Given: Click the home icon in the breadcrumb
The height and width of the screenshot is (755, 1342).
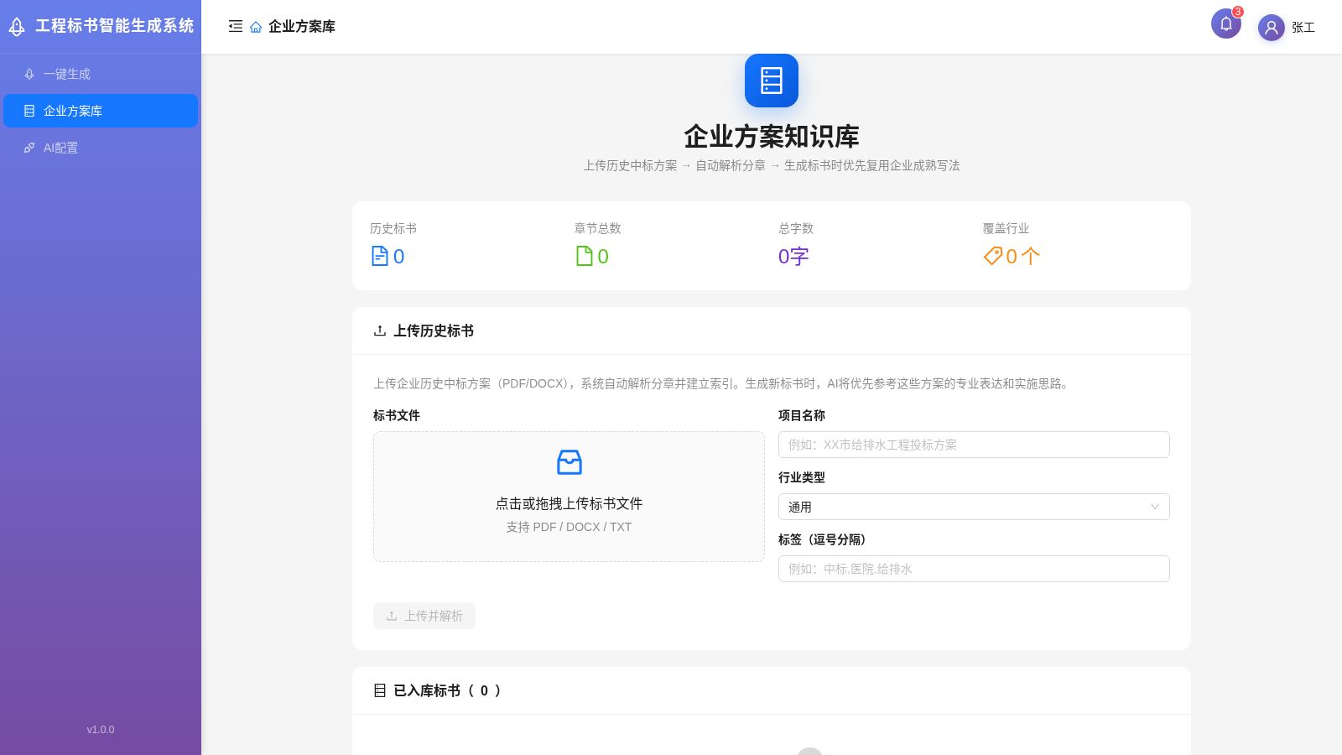Looking at the screenshot, I should point(256,27).
